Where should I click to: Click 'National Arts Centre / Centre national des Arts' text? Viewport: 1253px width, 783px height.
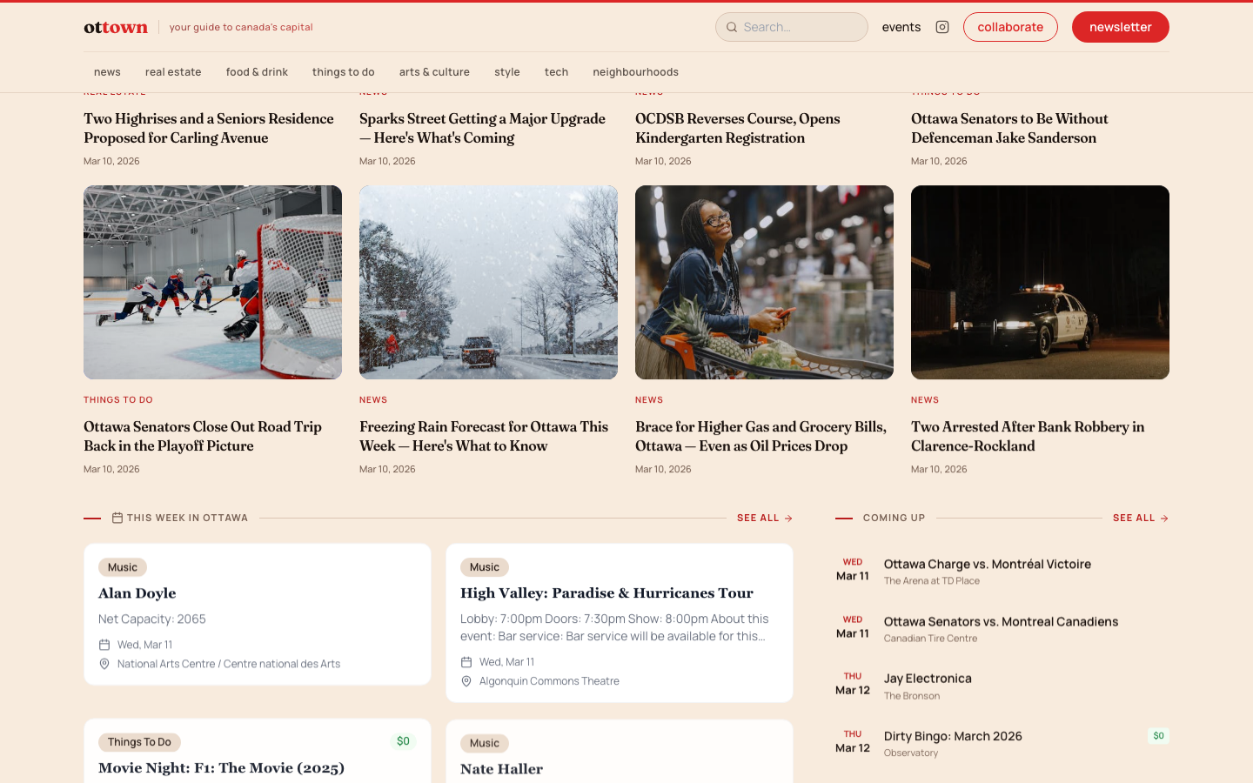229,664
